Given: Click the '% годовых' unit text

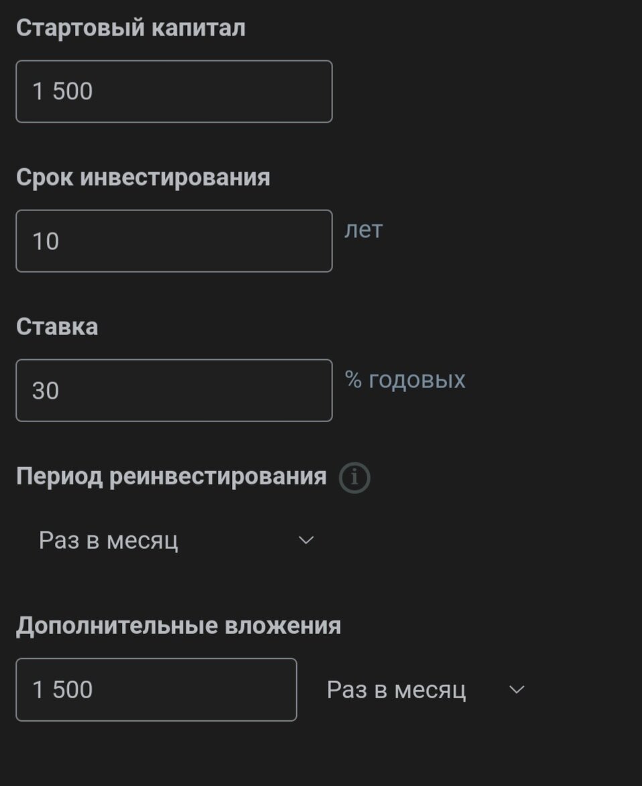Looking at the screenshot, I should (x=405, y=379).
